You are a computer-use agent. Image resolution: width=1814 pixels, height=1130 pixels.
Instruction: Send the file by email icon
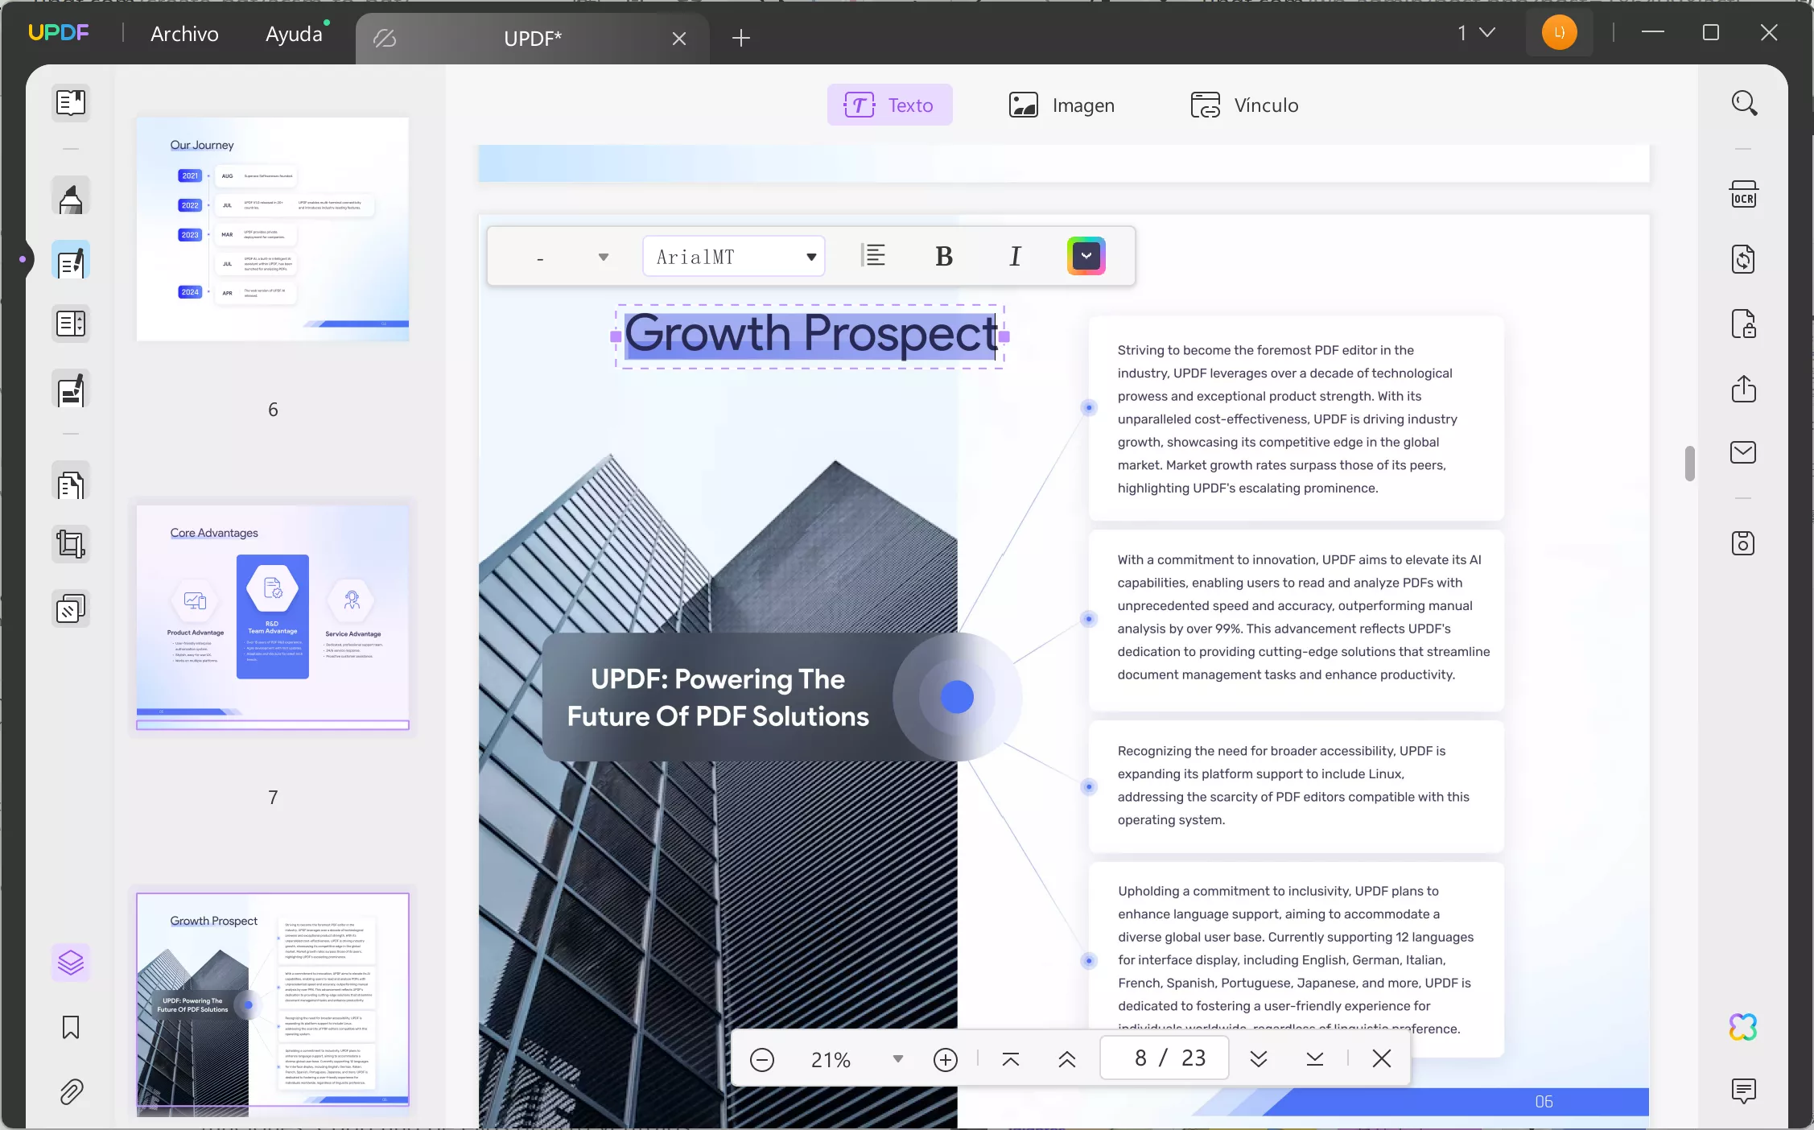point(1744,452)
